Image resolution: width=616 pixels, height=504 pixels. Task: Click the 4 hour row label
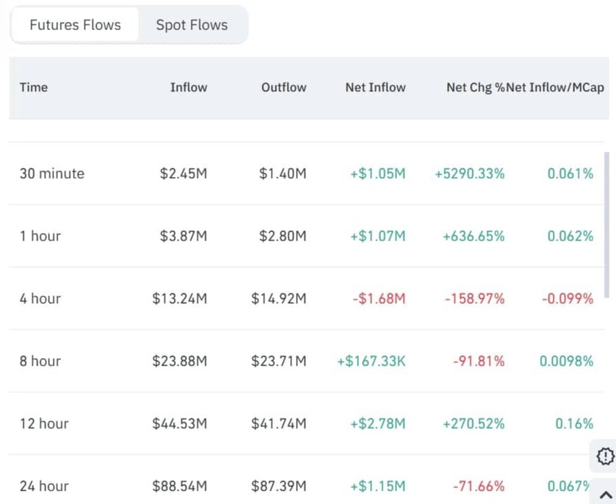(x=40, y=298)
